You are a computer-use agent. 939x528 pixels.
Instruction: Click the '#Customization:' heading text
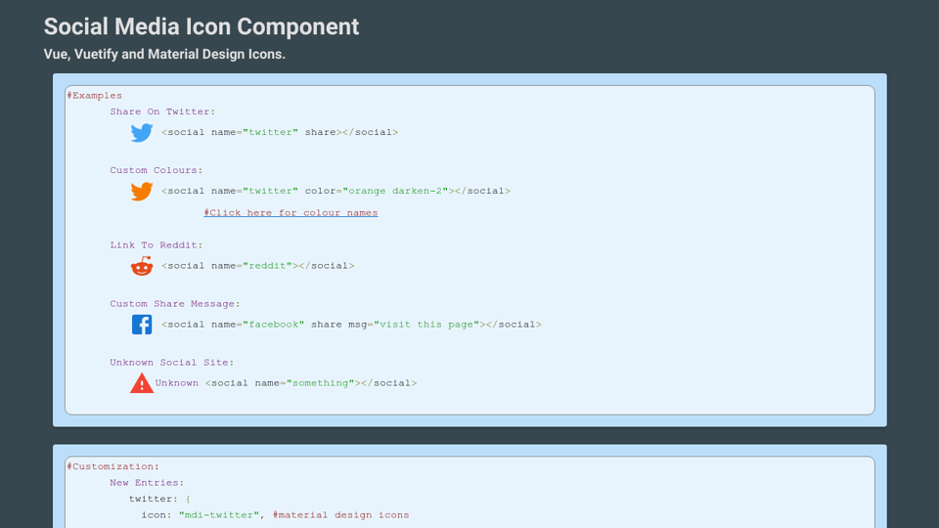113,466
